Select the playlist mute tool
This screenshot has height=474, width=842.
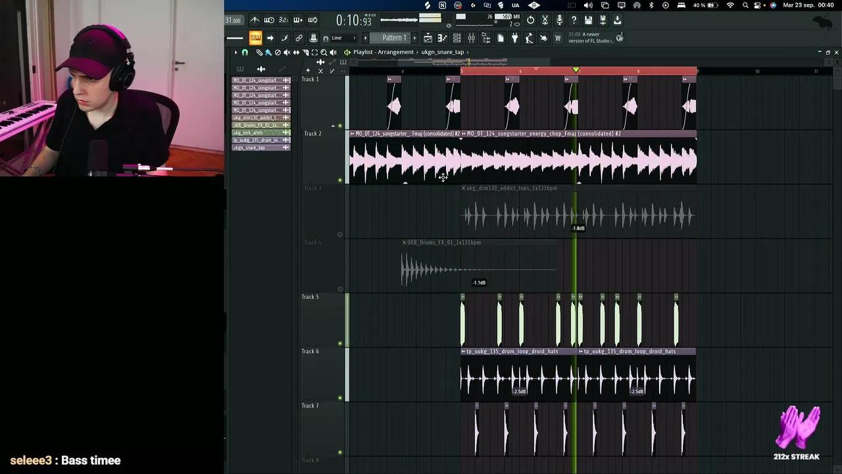287,52
